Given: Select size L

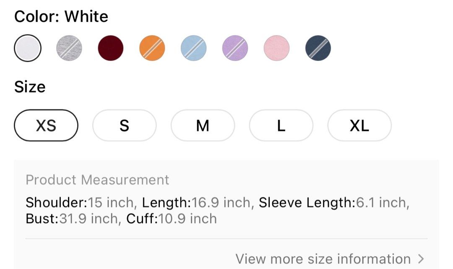Looking at the screenshot, I should click(281, 125).
